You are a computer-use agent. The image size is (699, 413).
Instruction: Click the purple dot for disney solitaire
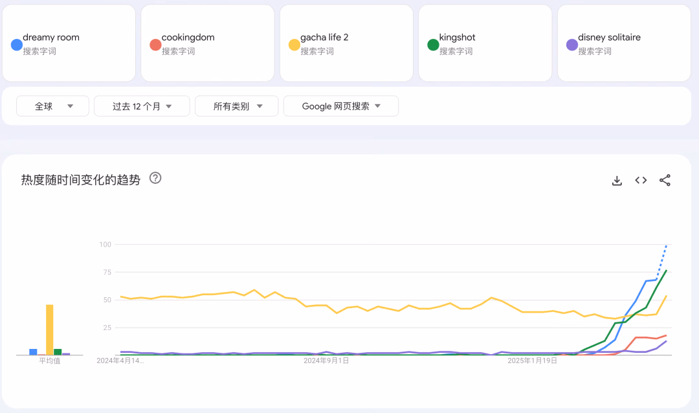[x=572, y=45]
